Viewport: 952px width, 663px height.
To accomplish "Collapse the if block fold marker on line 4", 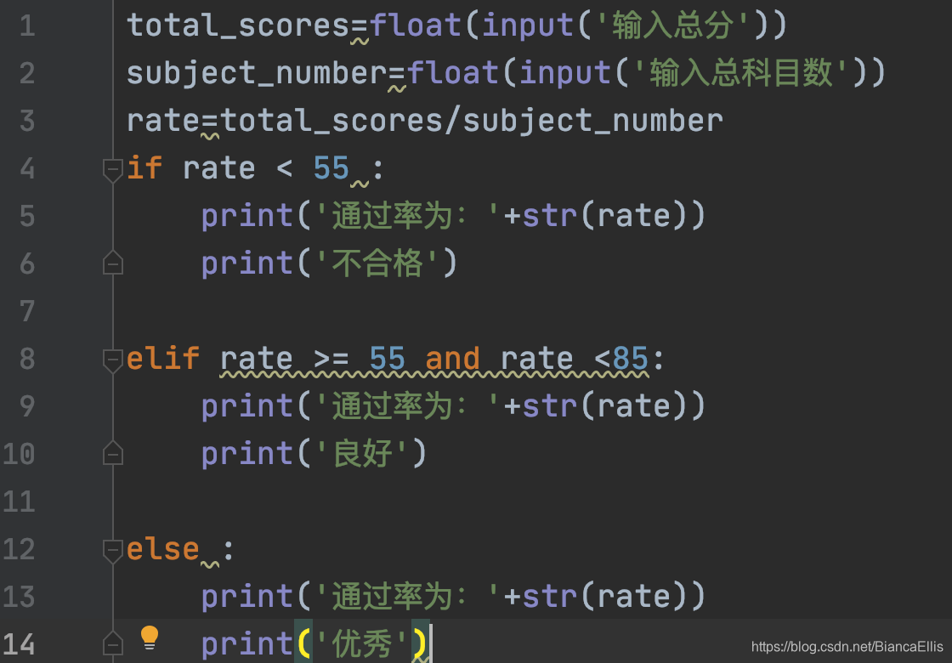I will [113, 170].
